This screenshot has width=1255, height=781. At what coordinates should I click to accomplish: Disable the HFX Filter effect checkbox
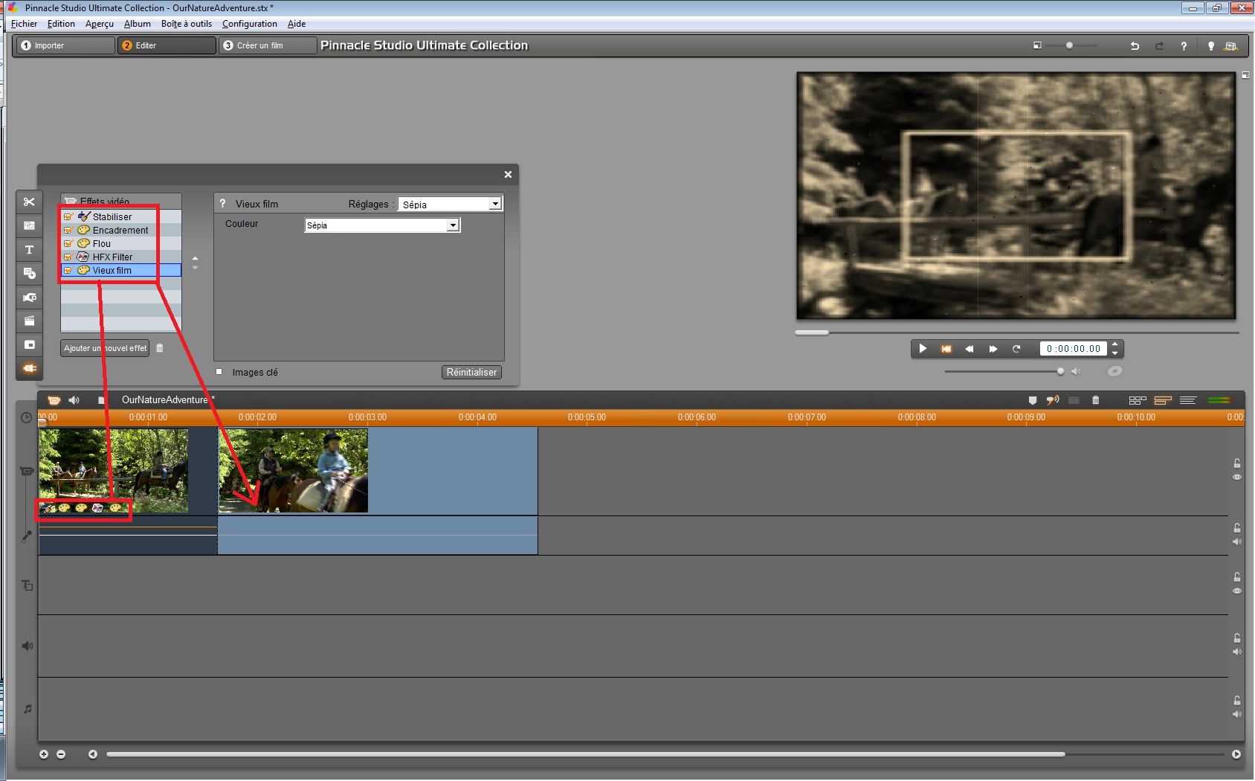tap(68, 257)
